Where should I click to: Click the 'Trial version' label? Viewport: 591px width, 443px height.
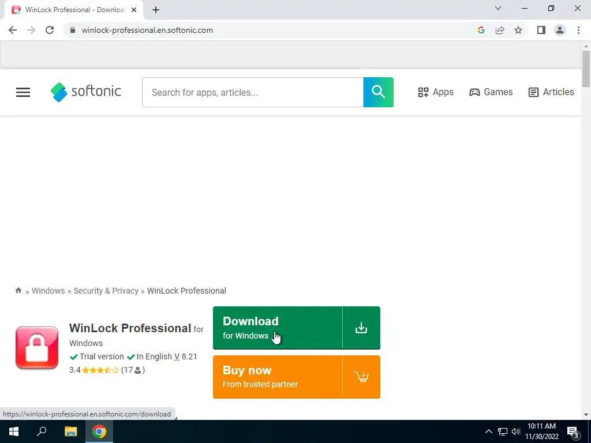tap(102, 356)
